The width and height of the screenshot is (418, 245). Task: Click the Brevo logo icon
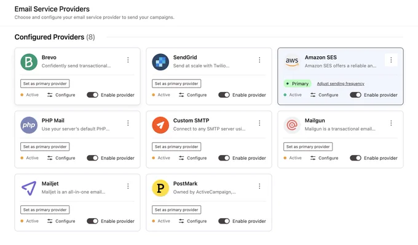pyautogui.click(x=29, y=62)
